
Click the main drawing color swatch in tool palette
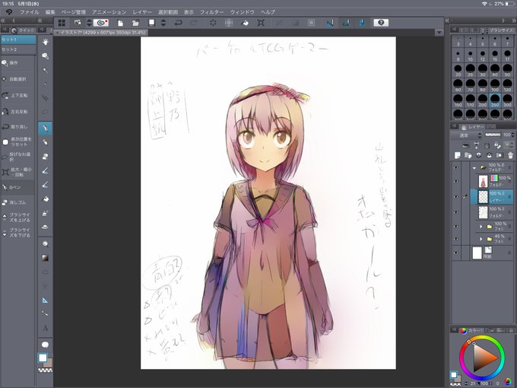point(43,358)
